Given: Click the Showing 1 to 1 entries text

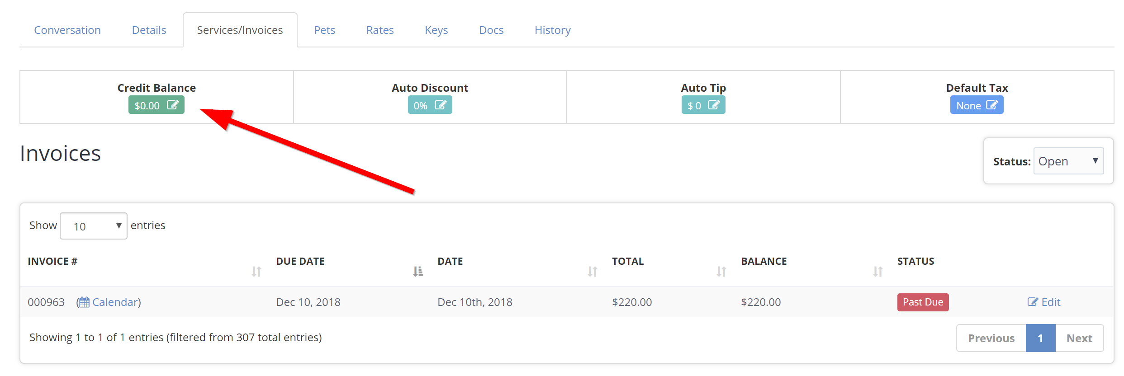Looking at the screenshot, I should 175,337.
